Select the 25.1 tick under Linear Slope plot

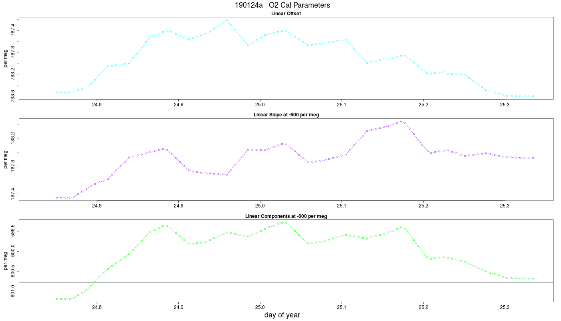pyautogui.click(x=341, y=206)
